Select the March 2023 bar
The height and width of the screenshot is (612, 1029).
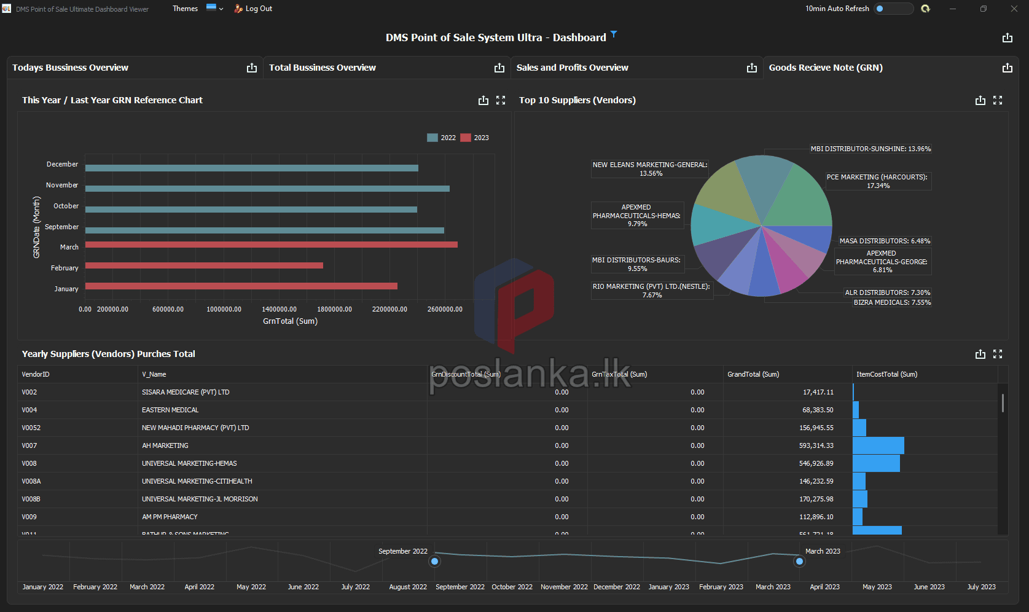point(272,245)
